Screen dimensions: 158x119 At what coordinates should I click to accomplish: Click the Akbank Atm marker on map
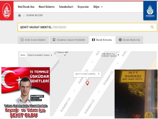[x=65, y=55]
